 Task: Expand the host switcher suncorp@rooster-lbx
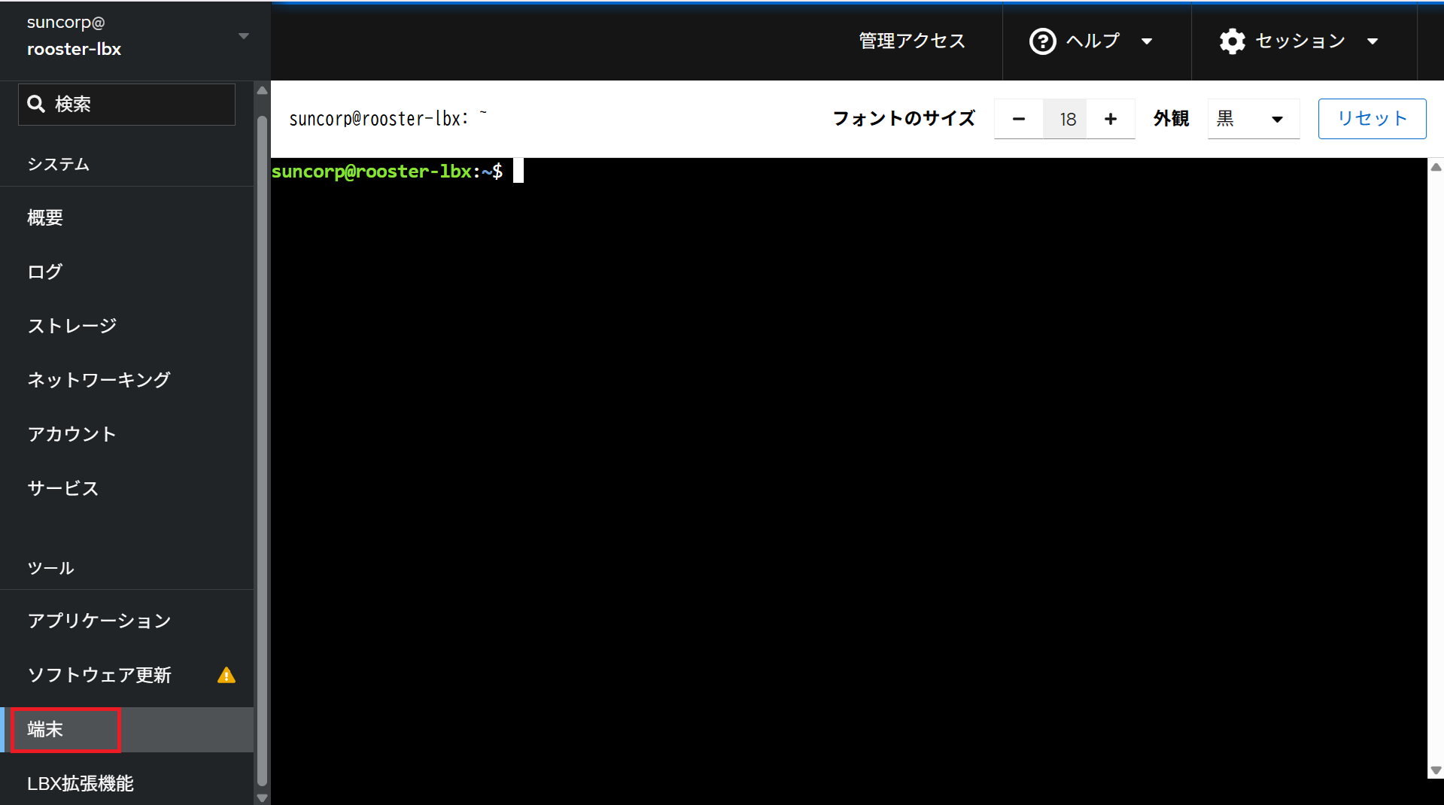pyautogui.click(x=243, y=36)
